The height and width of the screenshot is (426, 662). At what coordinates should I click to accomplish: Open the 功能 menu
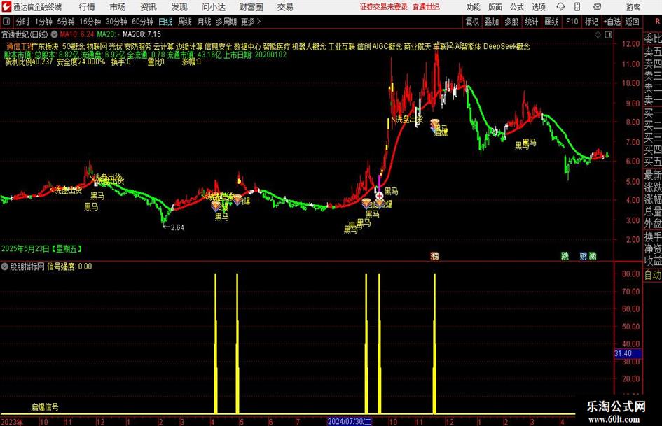474,7
